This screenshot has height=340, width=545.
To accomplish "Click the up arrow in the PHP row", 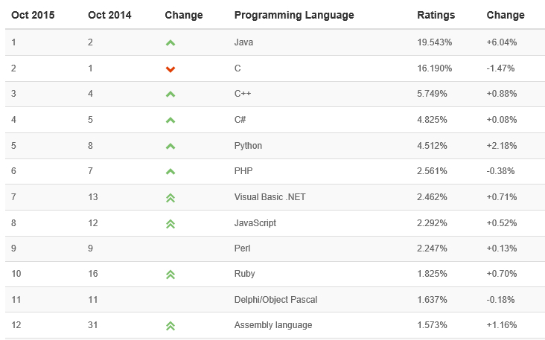I will pyautogui.click(x=170, y=172).
